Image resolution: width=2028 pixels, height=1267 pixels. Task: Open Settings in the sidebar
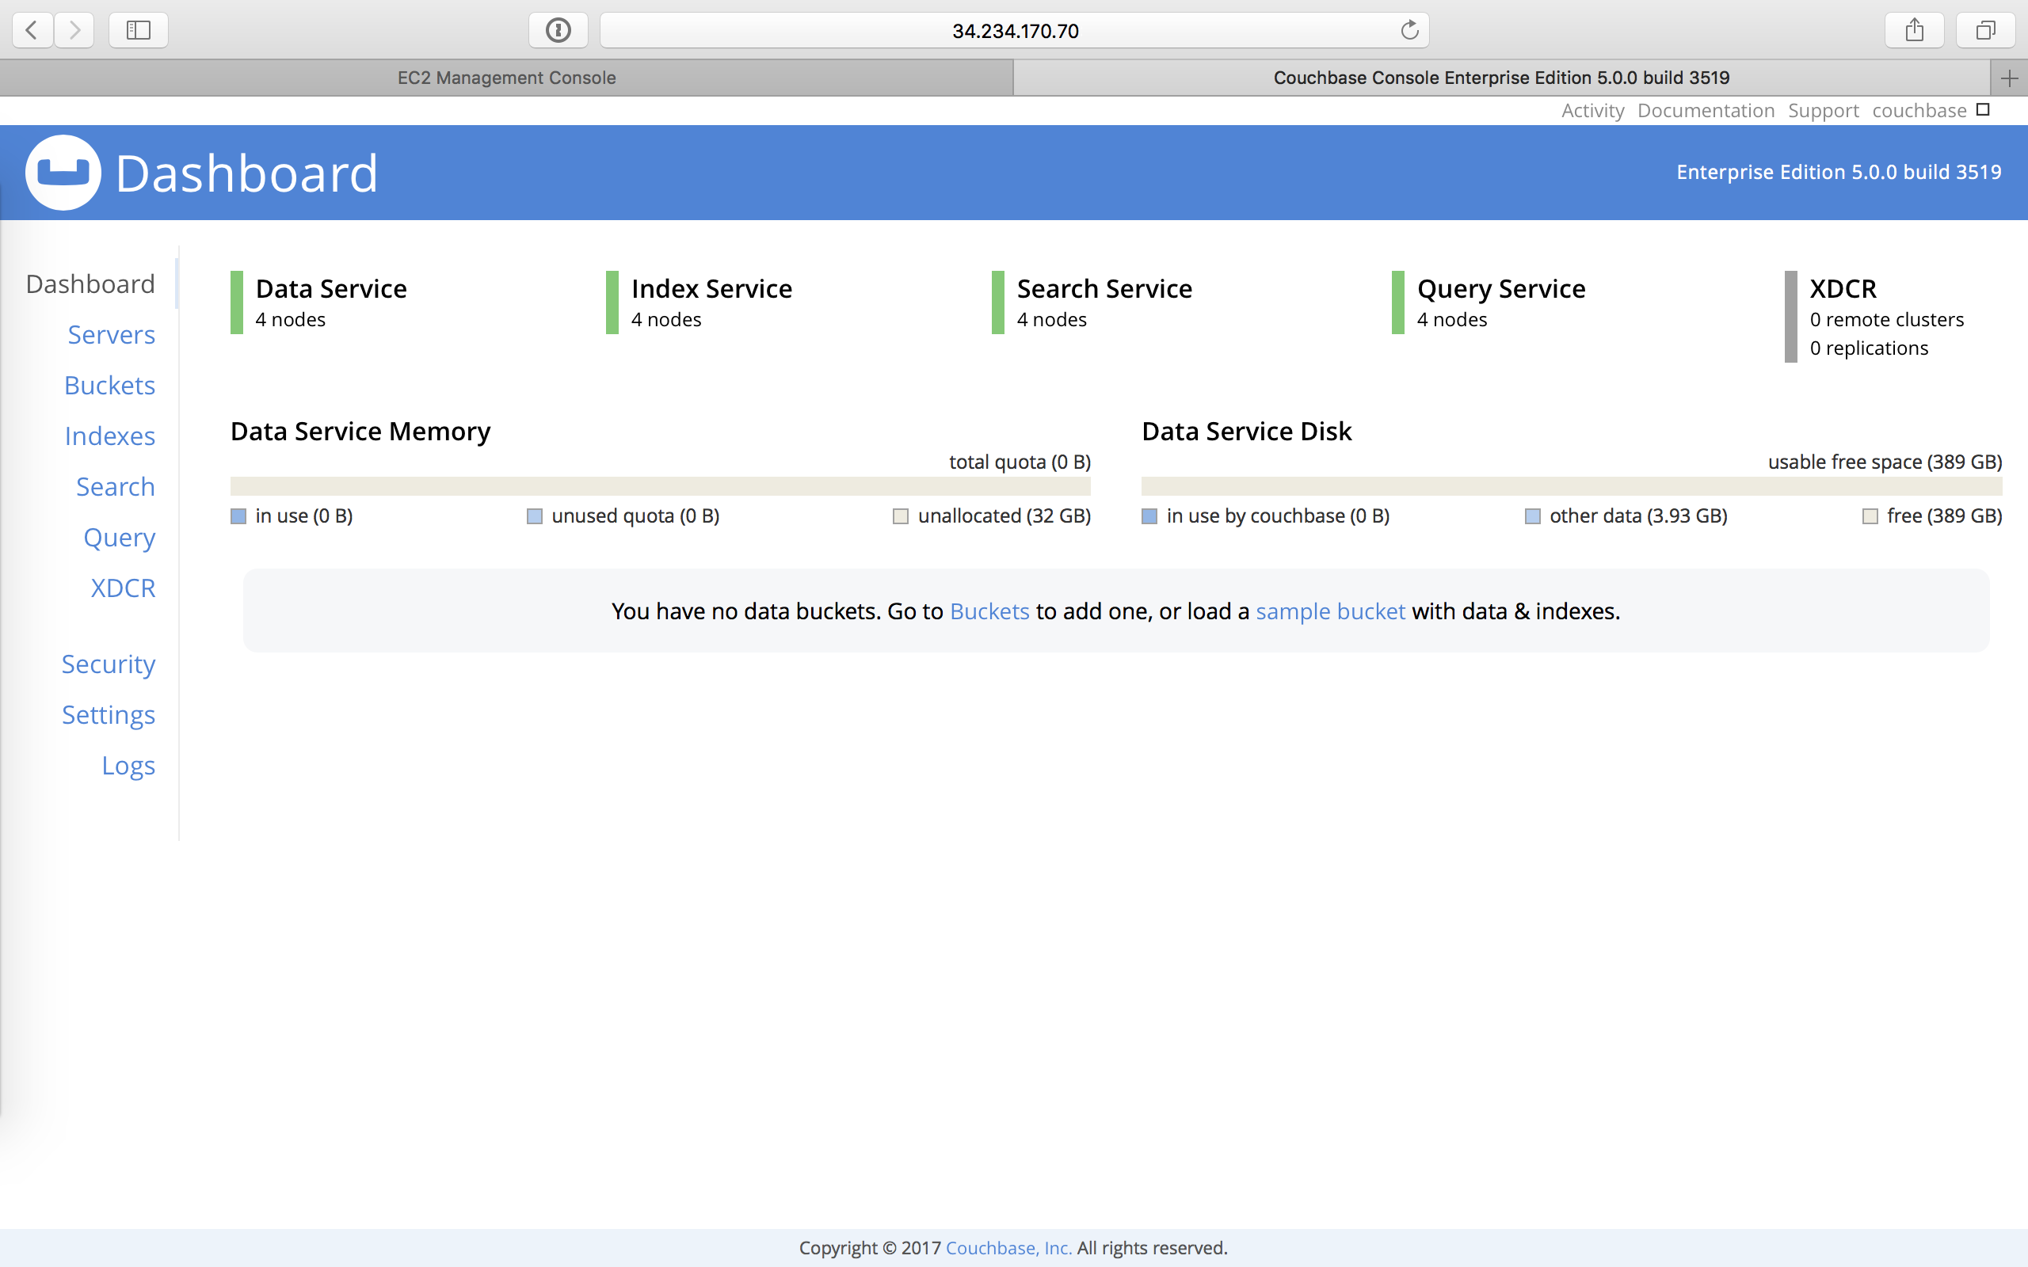pos(108,715)
